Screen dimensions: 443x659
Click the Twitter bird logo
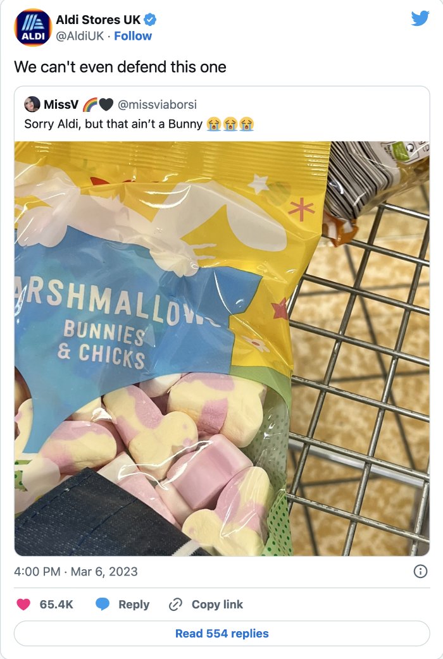[x=420, y=18]
